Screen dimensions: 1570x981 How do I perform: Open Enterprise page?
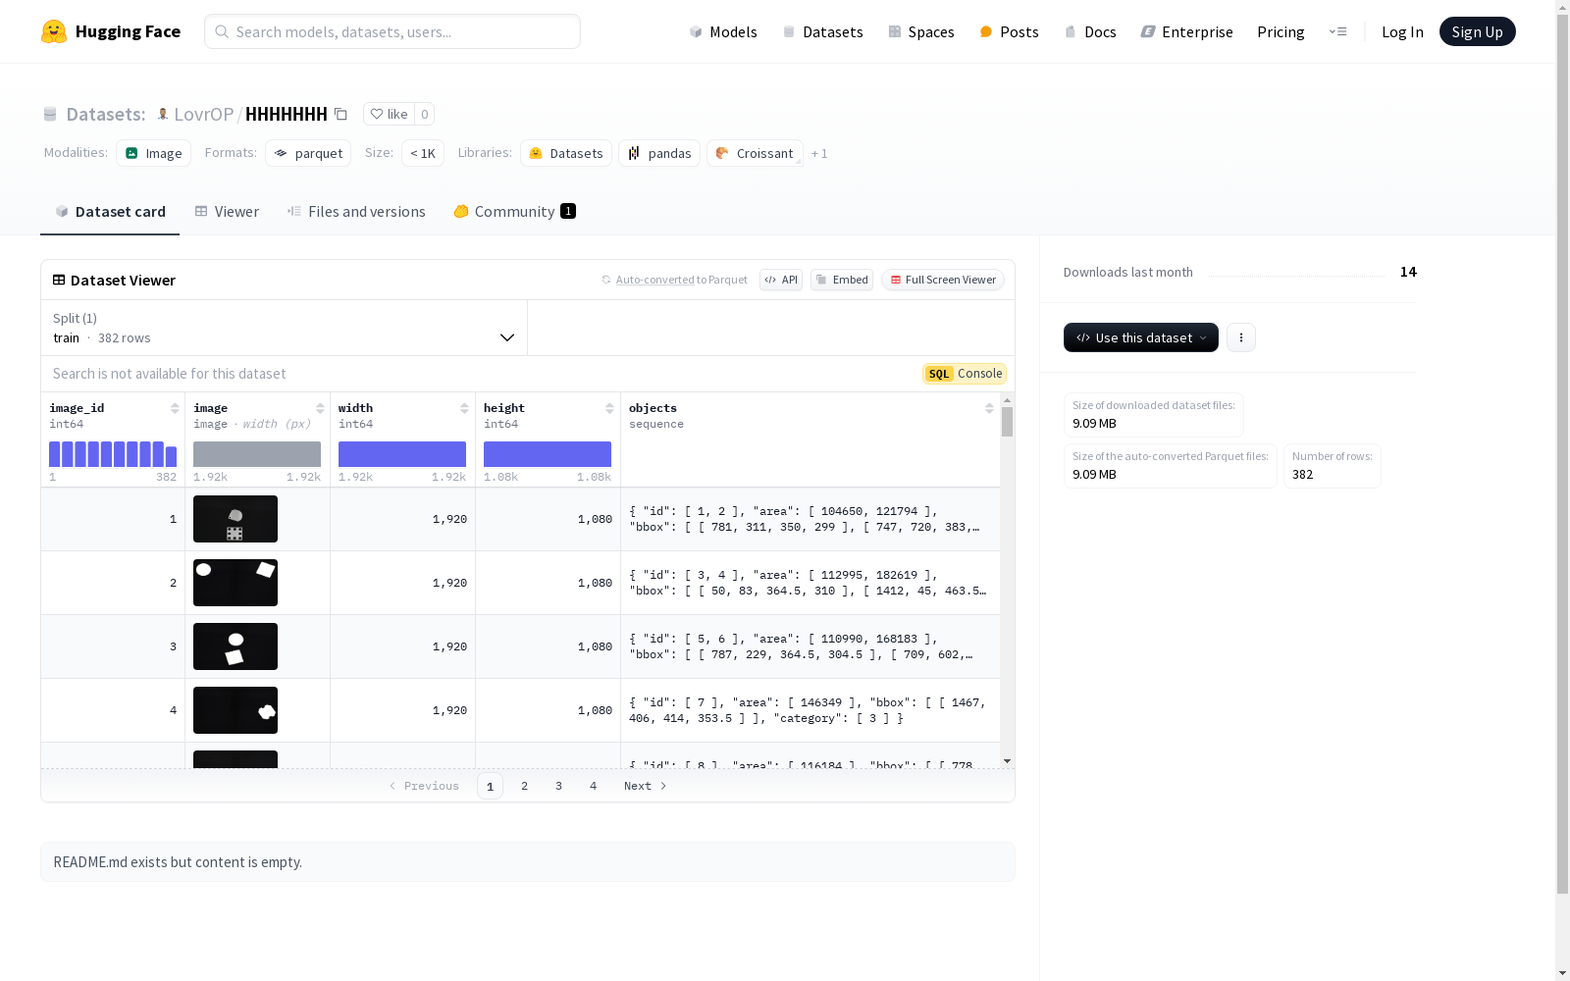coord(1186,31)
